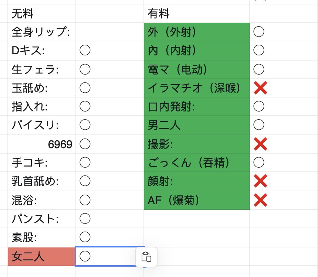Select the 无料 header cell
318x277 pixels.
(41, 13)
